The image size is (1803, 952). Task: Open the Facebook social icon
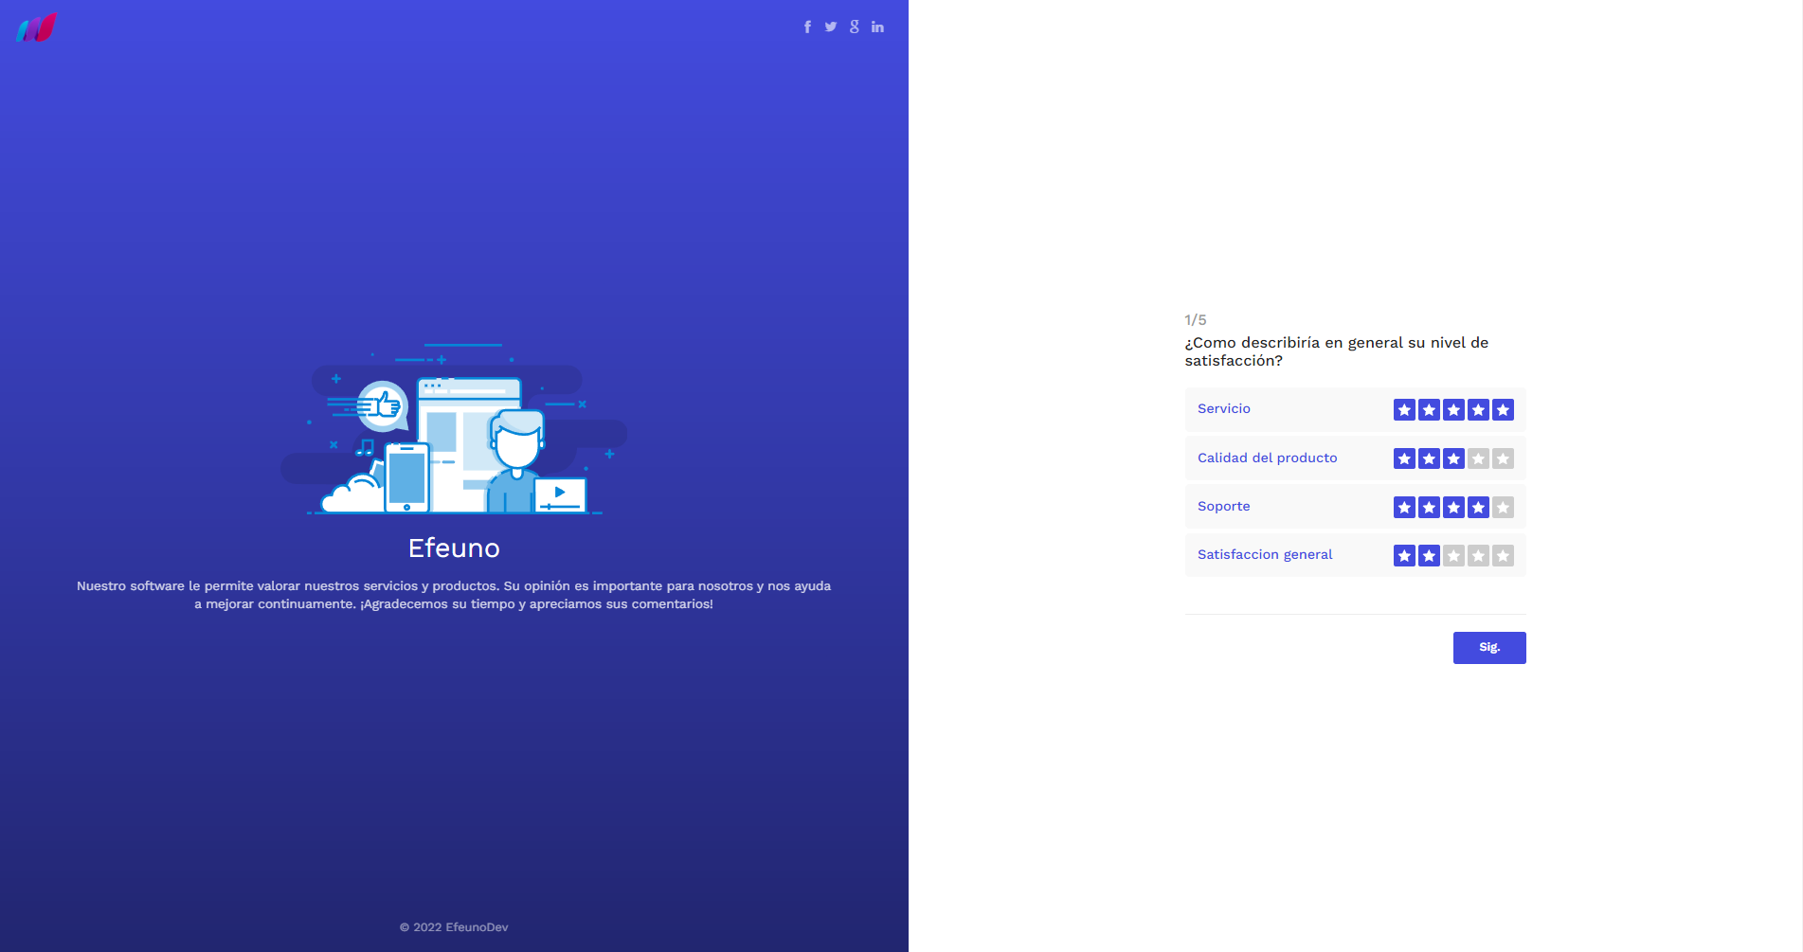(807, 27)
